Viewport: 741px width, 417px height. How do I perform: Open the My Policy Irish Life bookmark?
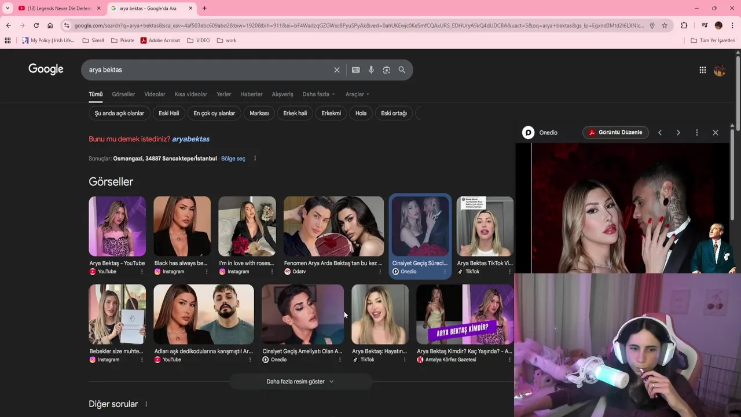pos(48,41)
